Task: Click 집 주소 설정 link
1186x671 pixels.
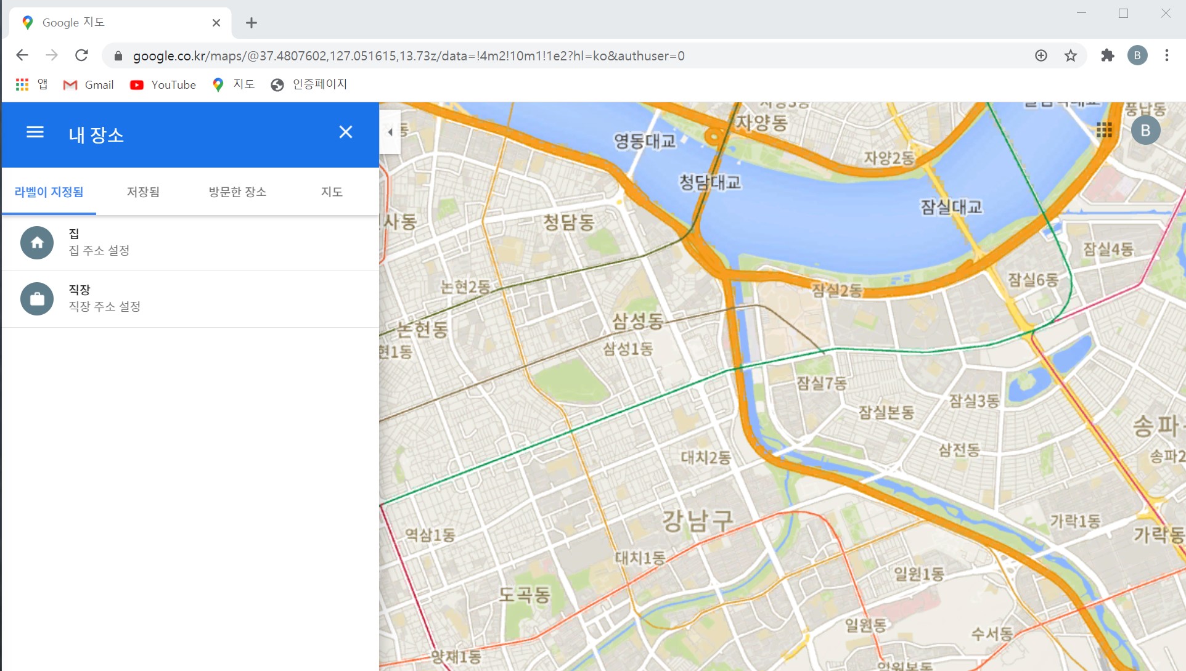Action: [99, 250]
